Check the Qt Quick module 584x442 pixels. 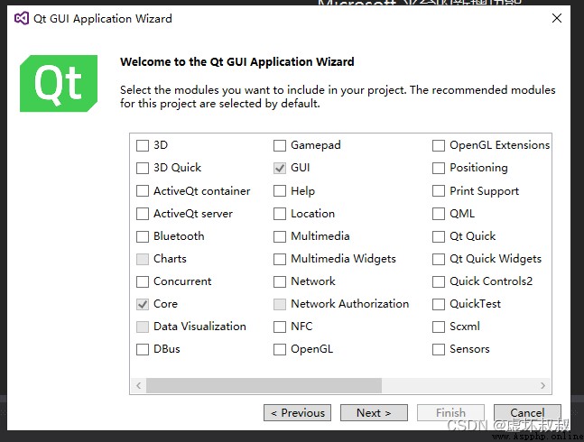pyautogui.click(x=439, y=236)
